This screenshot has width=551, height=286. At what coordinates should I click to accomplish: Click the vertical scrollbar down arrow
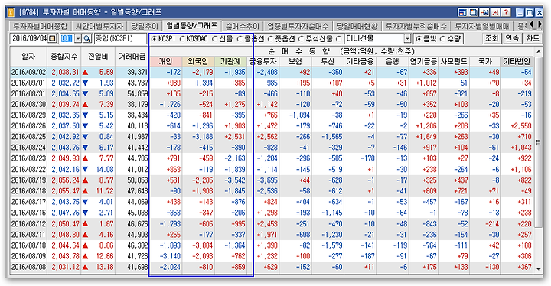(538, 268)
